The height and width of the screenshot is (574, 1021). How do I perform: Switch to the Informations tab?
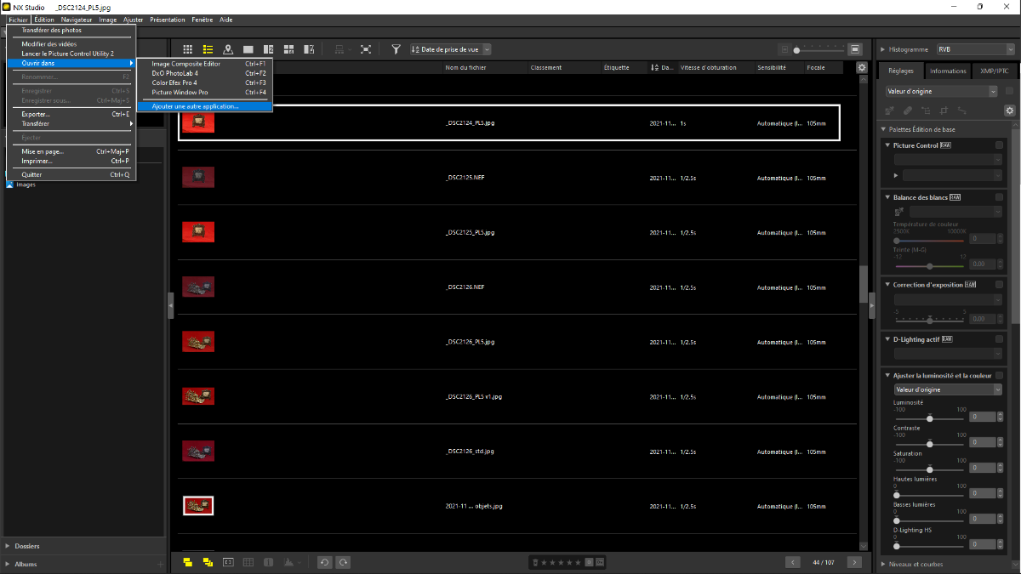tap(948, 71)
